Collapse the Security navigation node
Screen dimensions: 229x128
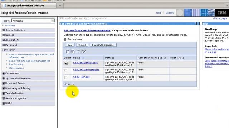4,50
